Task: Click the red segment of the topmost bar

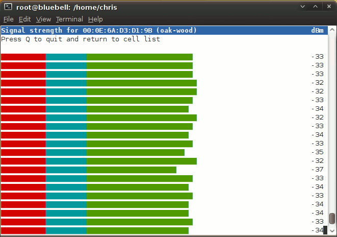Action: [x=23, y=57]
